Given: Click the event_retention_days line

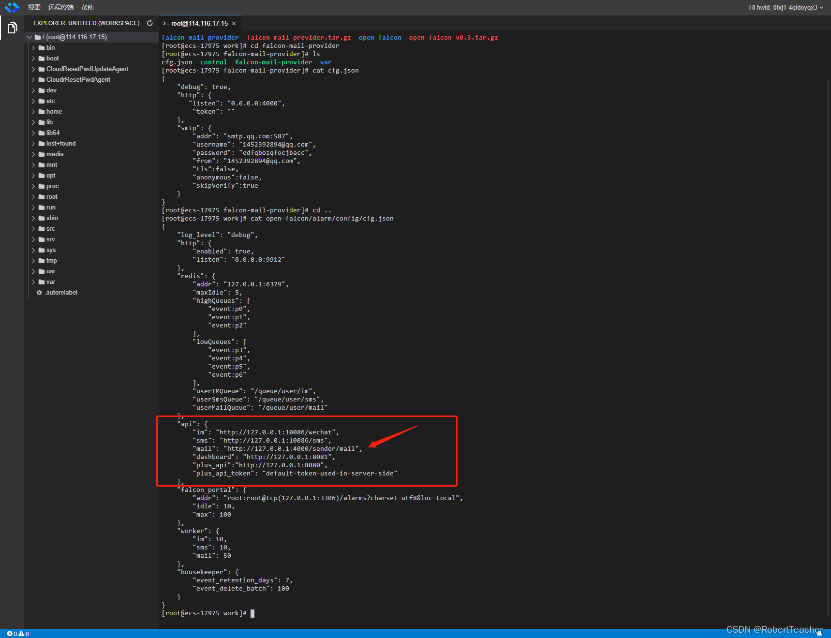Looking at the screenshot, I should pos(243,580).
